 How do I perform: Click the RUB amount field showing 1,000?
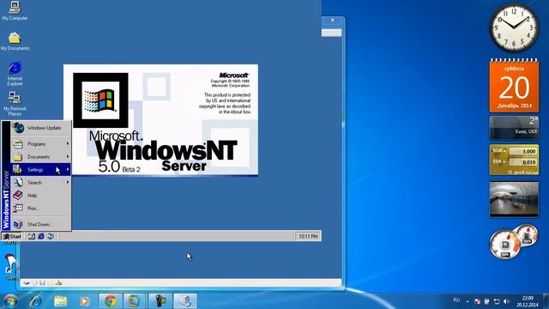point(523,151)
